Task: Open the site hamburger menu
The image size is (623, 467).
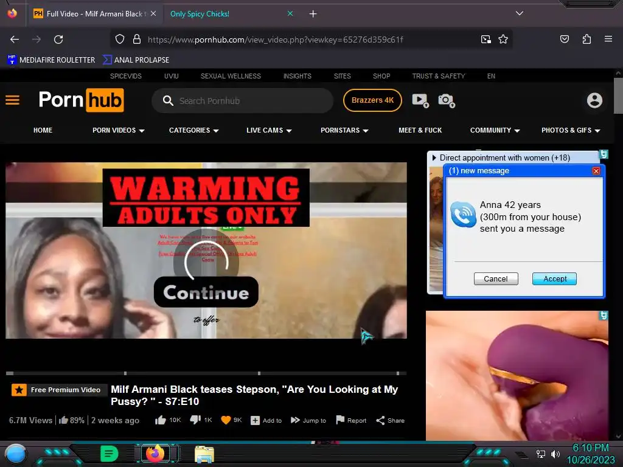Action: coord(12,100)
